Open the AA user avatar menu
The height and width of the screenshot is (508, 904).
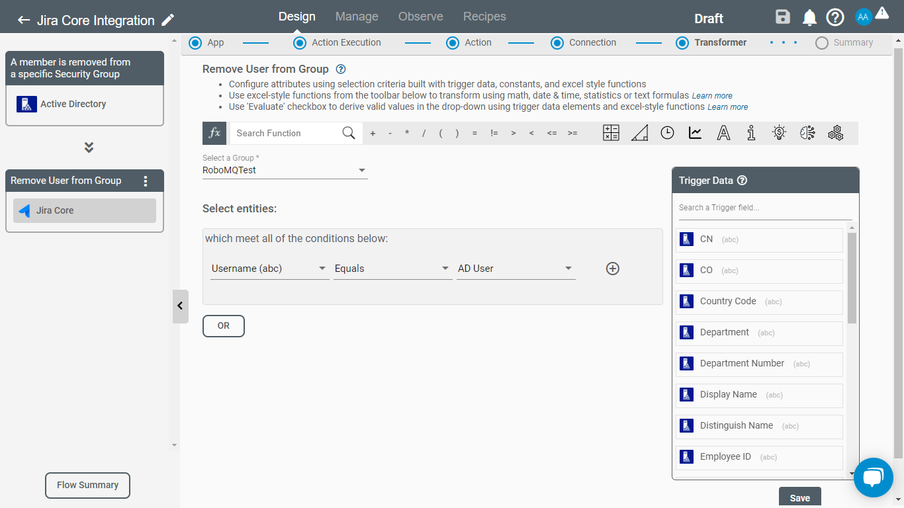(863, 17)
